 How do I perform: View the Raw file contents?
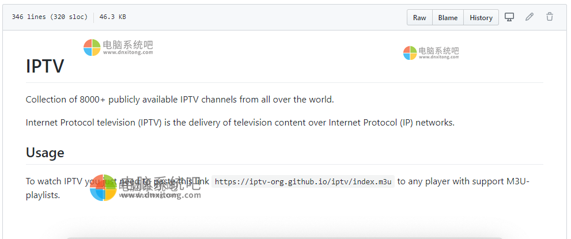(419, 17)
